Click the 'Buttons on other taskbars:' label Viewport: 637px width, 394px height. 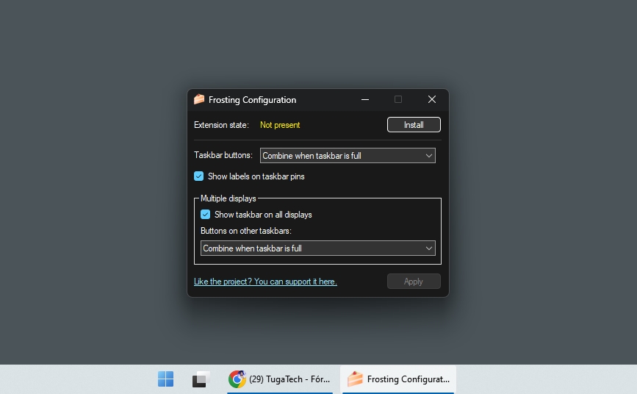coord(246,231)
